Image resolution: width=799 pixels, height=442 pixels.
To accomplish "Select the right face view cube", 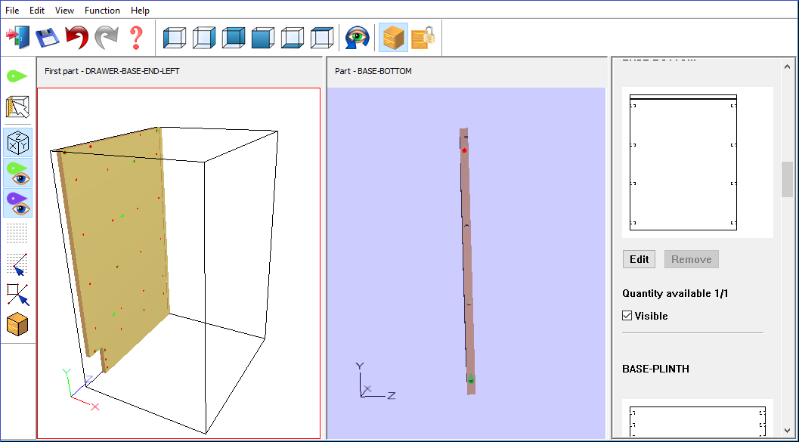I will [x=204, y=38].
